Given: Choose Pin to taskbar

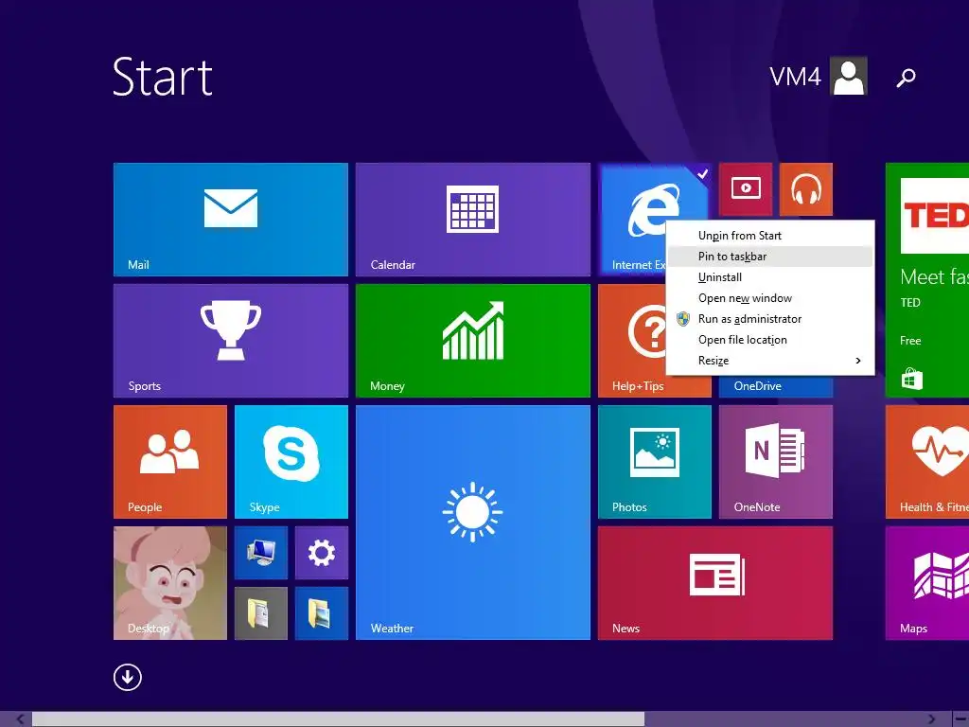Looking at the screenshot, I should click(770, 257).
